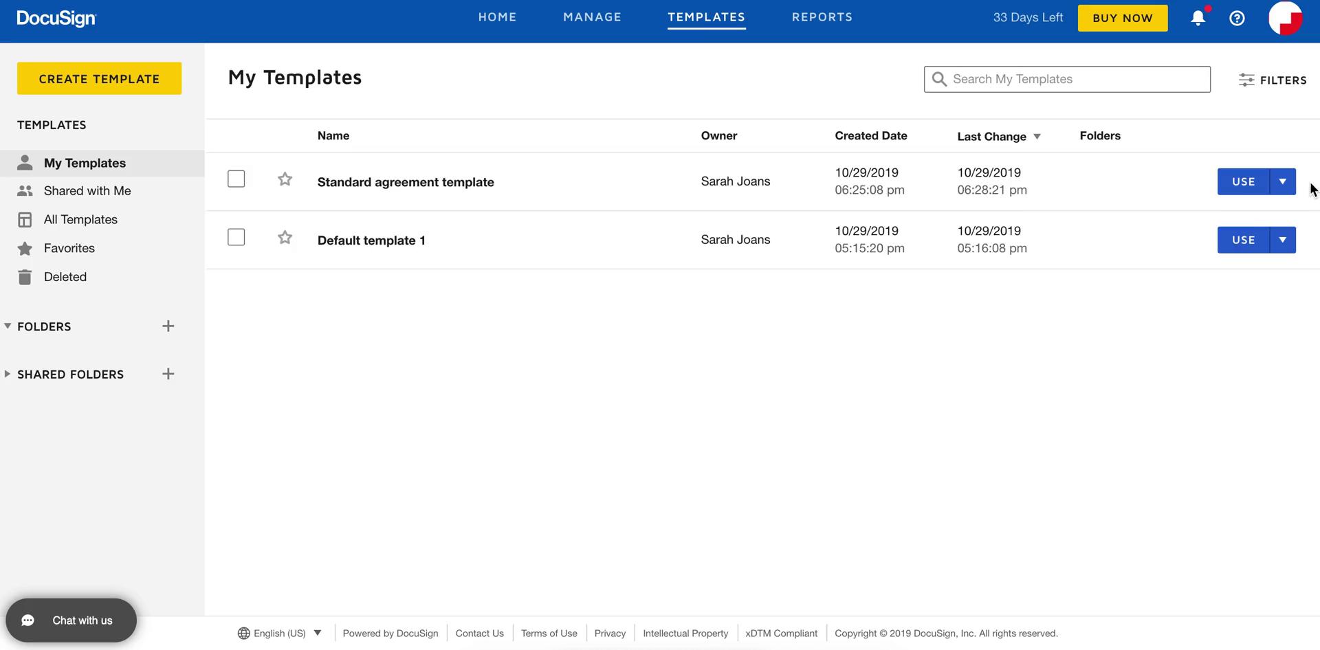The image size is (1320, 650).
Task: Open Shared with Me list
Action: point(87,191)
